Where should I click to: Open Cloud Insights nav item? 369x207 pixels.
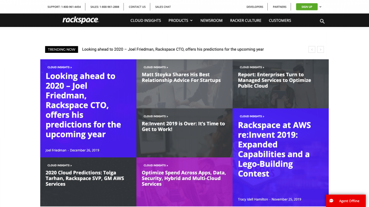146,20
